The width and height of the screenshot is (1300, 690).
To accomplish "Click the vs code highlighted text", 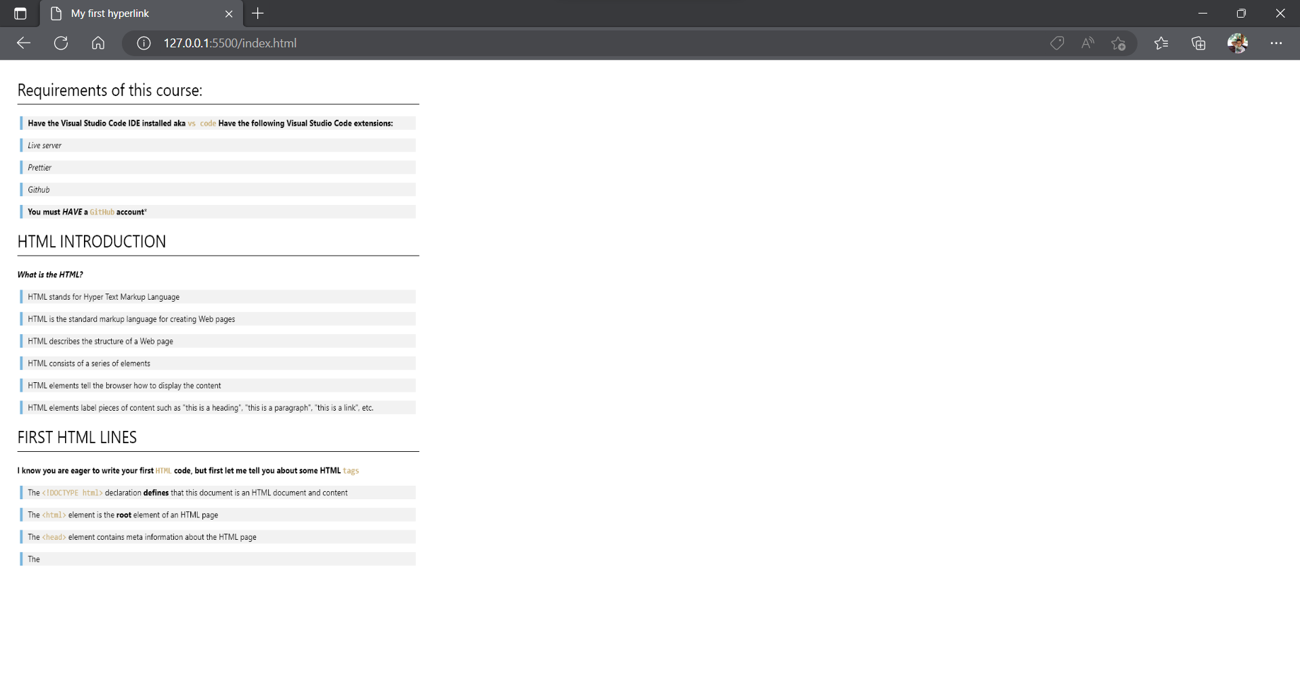I will click(x=202, y=124).
